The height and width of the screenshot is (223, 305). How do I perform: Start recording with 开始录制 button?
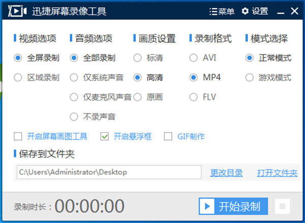(x=233, y=206)
